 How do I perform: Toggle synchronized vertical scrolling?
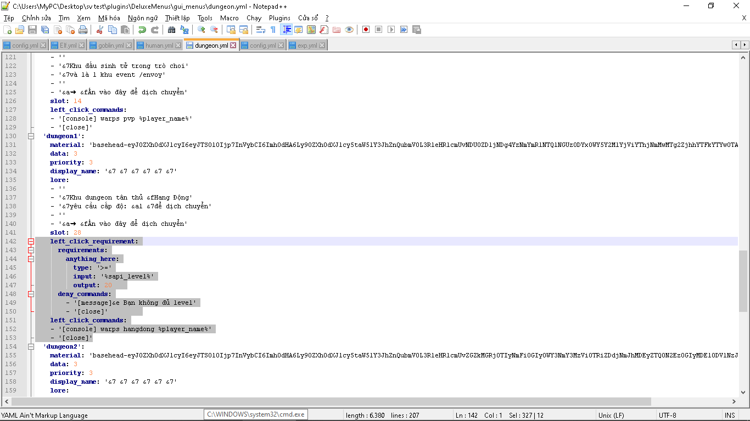[x=231, y=30]
